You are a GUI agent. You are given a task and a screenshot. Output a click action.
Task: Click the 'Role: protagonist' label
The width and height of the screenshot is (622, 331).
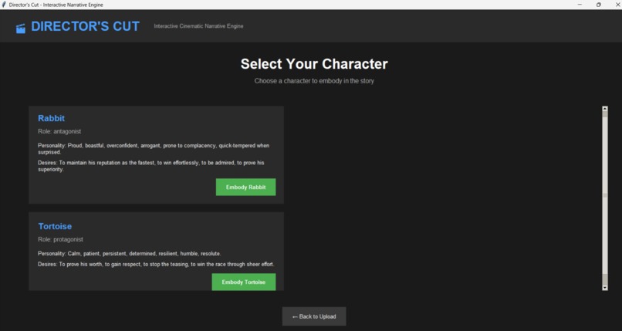[61, 239]
